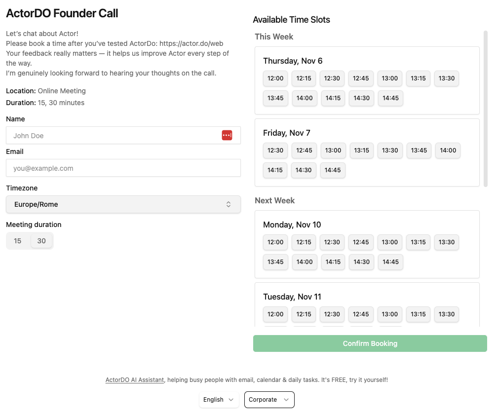This screenshot has height=416, width=496.
Task: Click the Confirm Booking button
Action: [x=370, y=343]
